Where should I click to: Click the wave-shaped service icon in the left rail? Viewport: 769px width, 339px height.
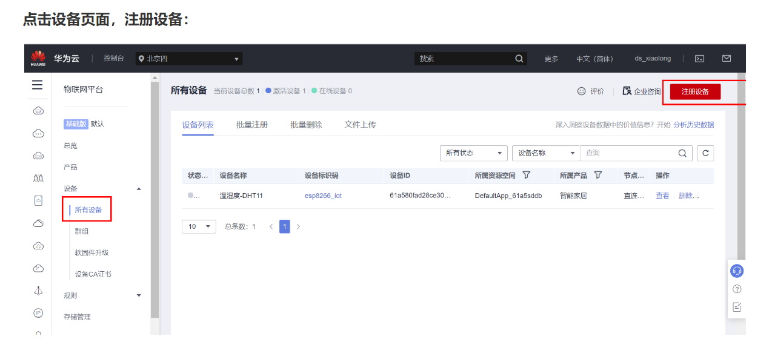pos(38,178)
